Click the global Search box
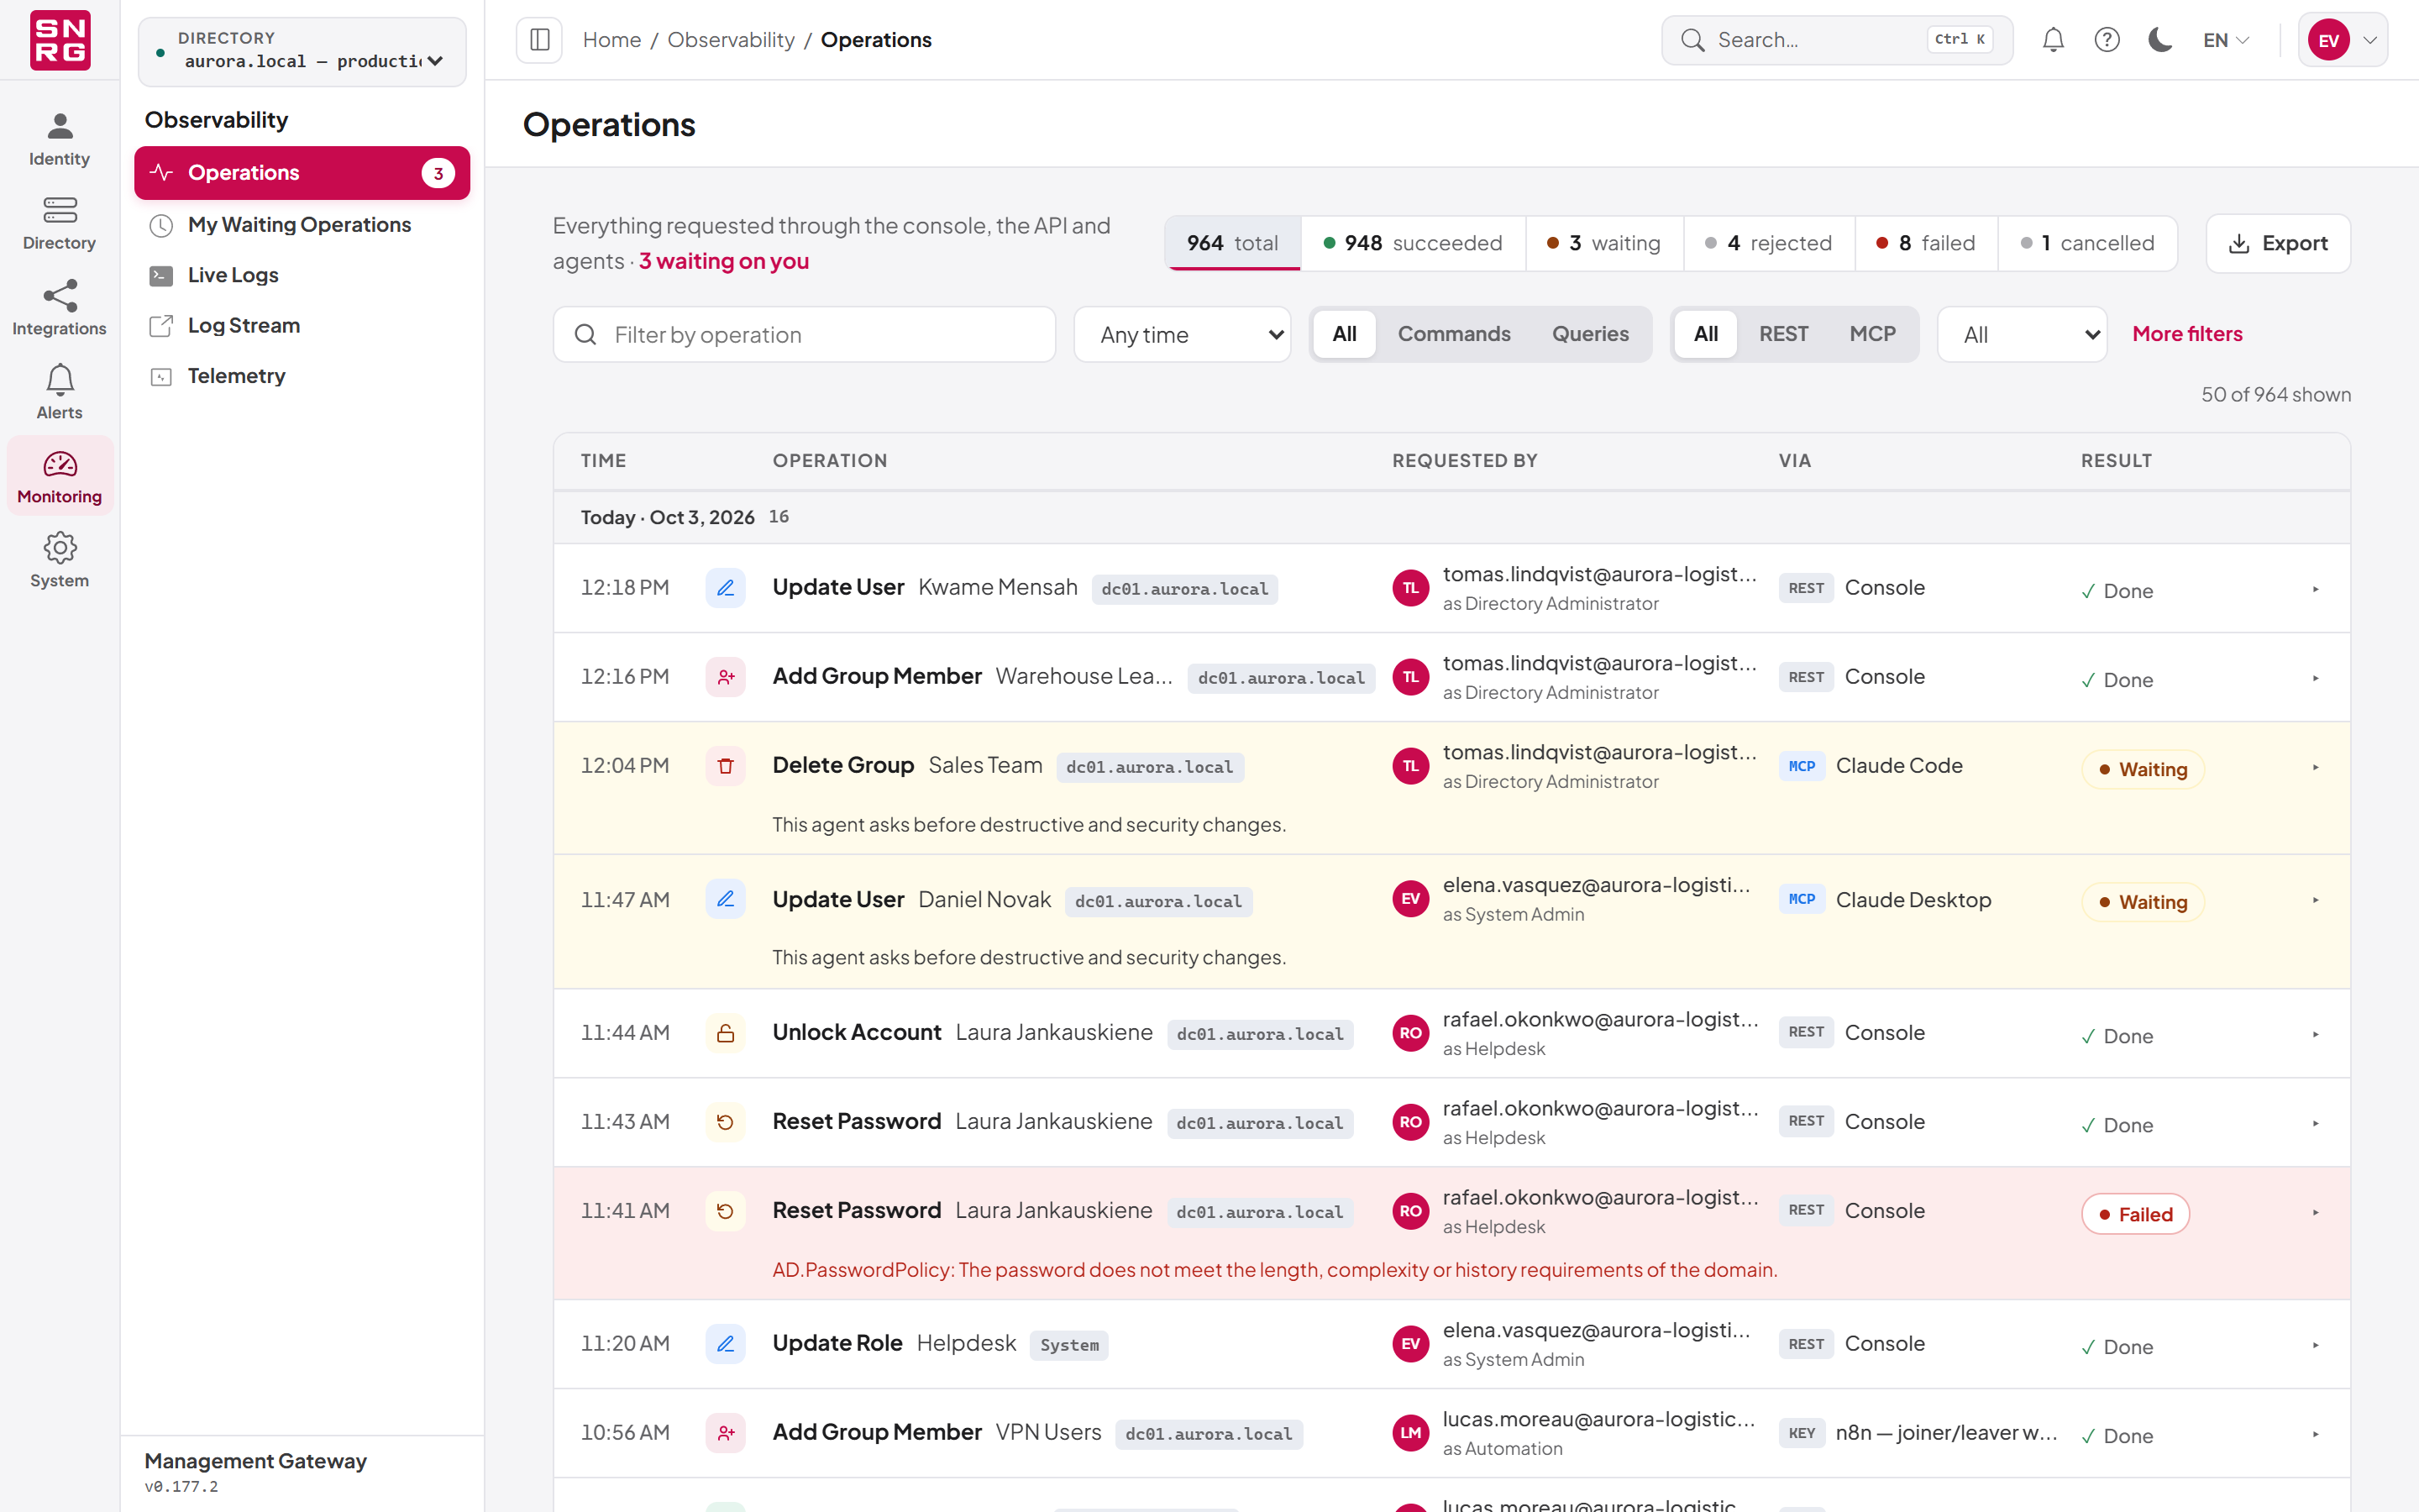The image size is (2419, 1512). [1837, 40]
